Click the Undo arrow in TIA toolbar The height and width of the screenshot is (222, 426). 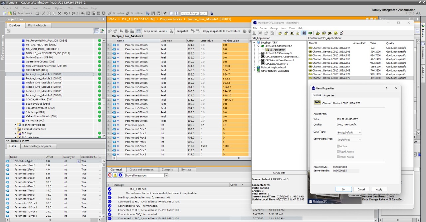coord(66,13)
